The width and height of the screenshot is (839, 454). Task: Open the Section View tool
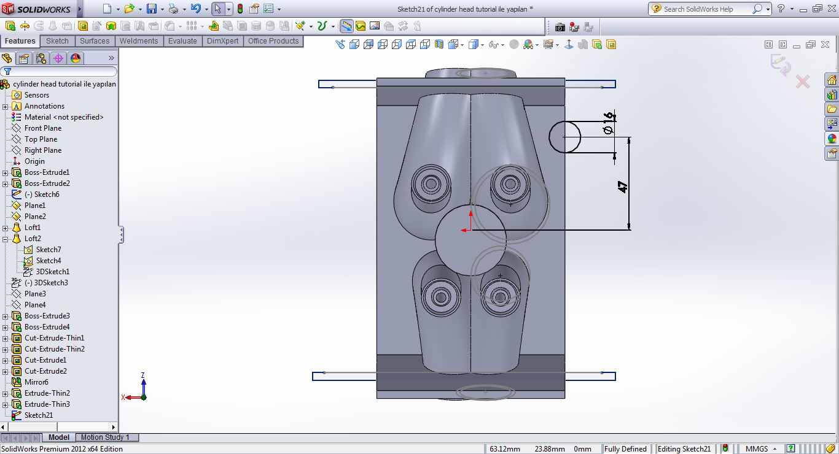pos(440,44)
